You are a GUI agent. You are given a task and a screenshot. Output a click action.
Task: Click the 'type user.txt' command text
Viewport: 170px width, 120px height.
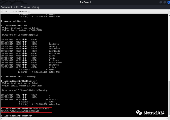click(x=41, y=109)
